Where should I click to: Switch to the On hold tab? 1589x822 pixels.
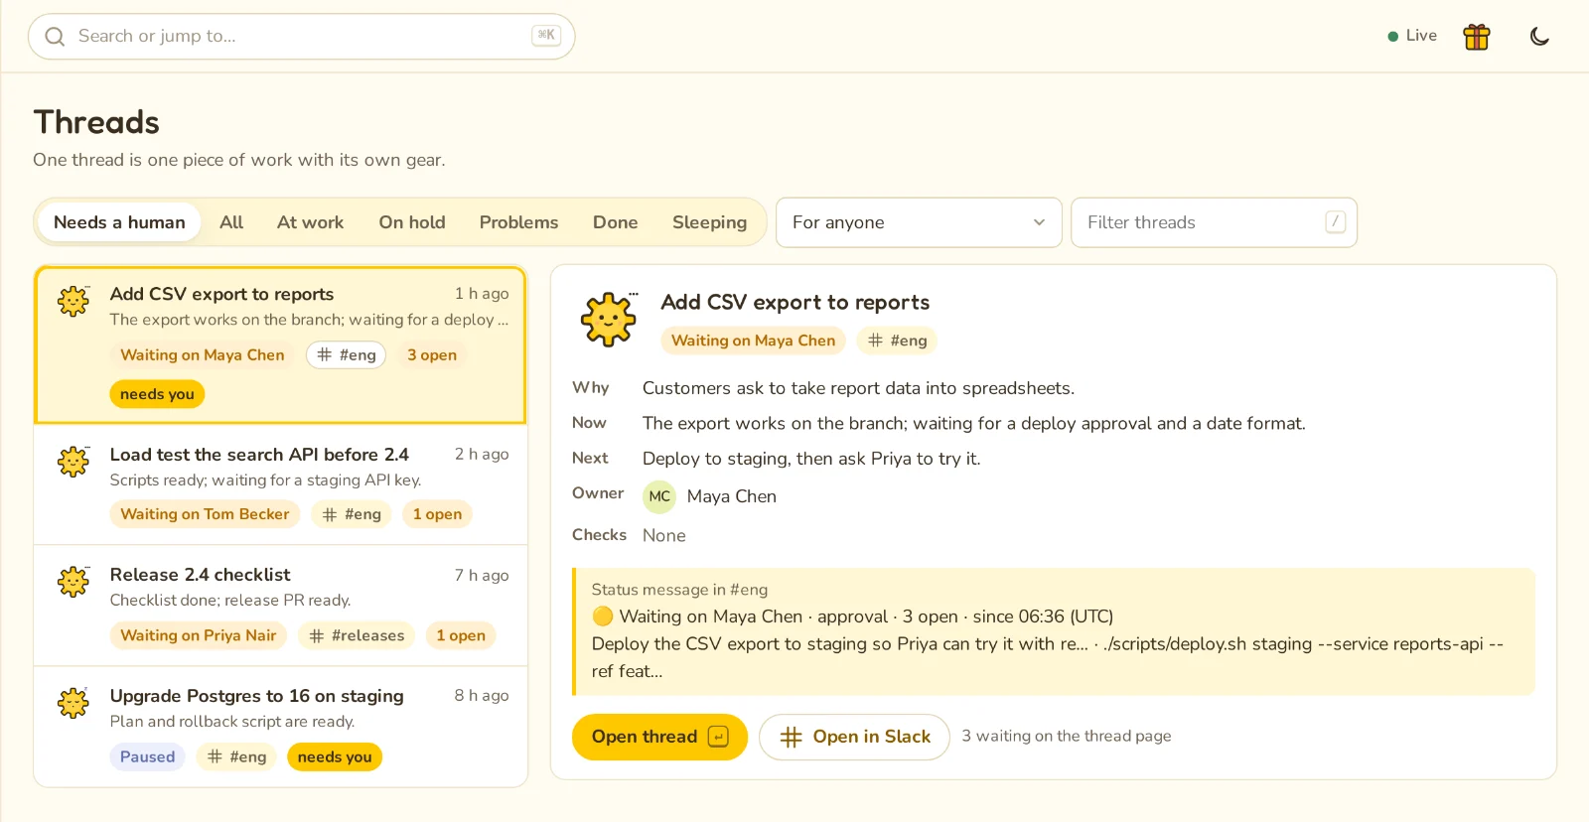[x=412, y=222]
